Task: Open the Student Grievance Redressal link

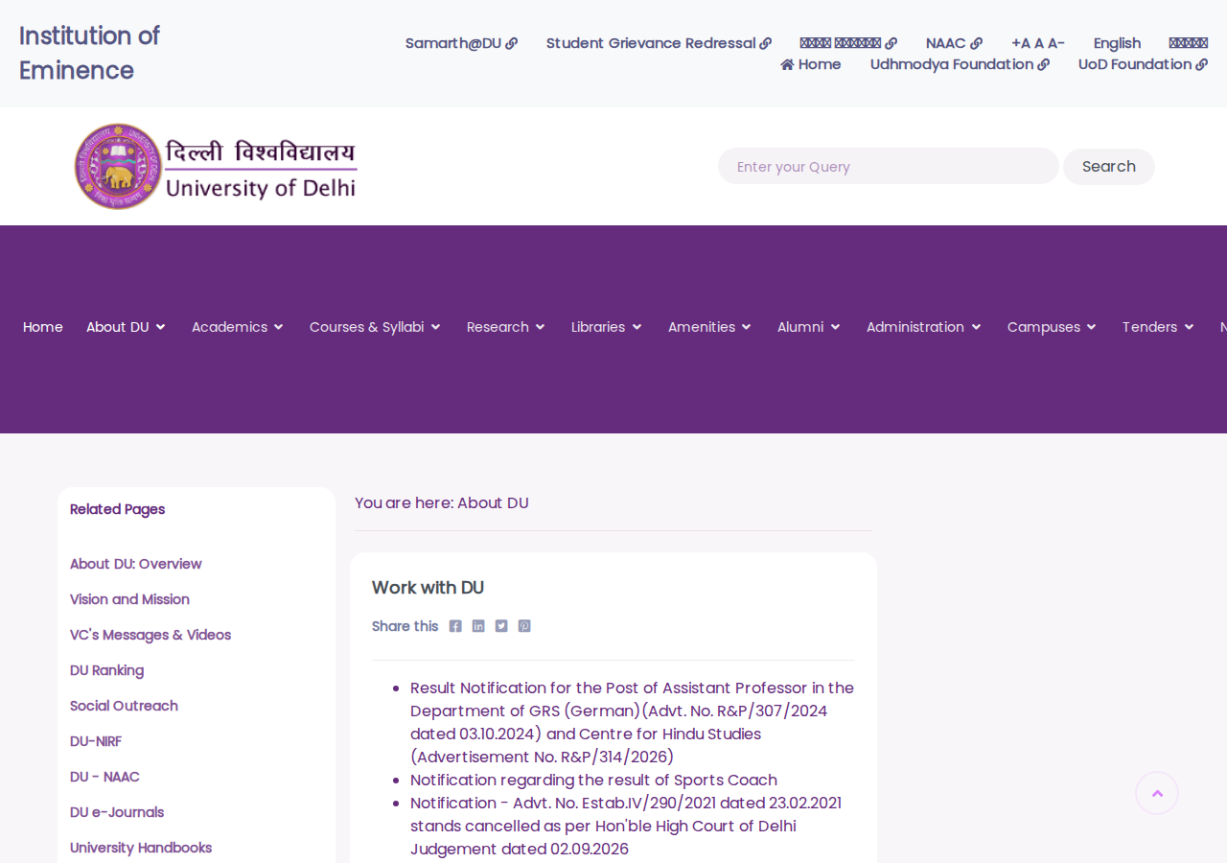Action: [659, 43]
